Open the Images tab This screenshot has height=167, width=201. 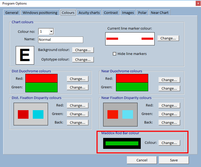[x=128, y=13]
